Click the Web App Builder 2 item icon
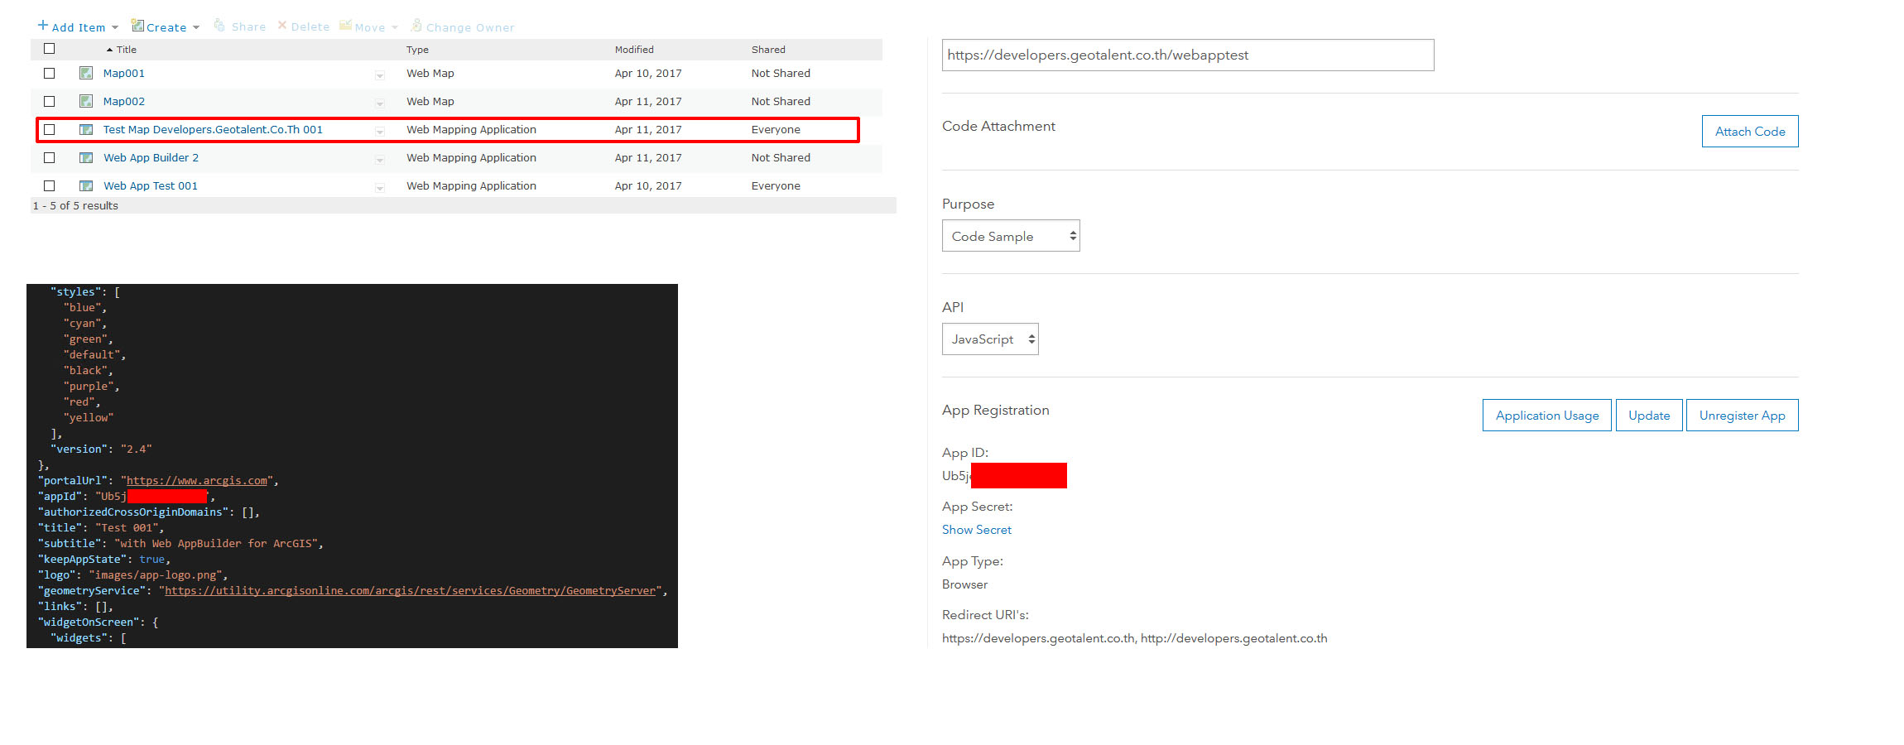This screenshot has height=745, width=1904. coord(86,157)
